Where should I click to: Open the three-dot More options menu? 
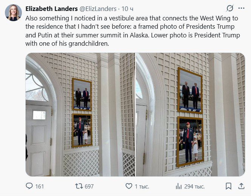[x=241, y=8]
